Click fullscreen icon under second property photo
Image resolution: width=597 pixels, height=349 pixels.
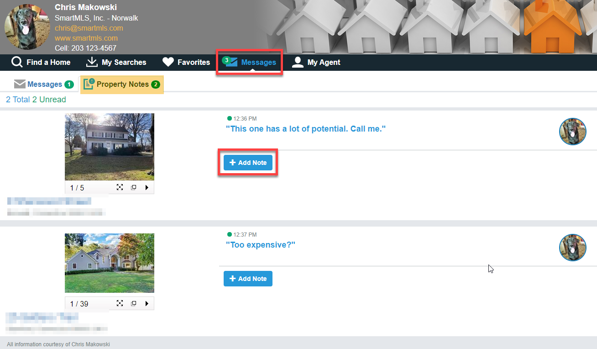click(x=120, y=303)
